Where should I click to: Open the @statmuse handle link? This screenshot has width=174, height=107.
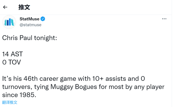point(30,25)
